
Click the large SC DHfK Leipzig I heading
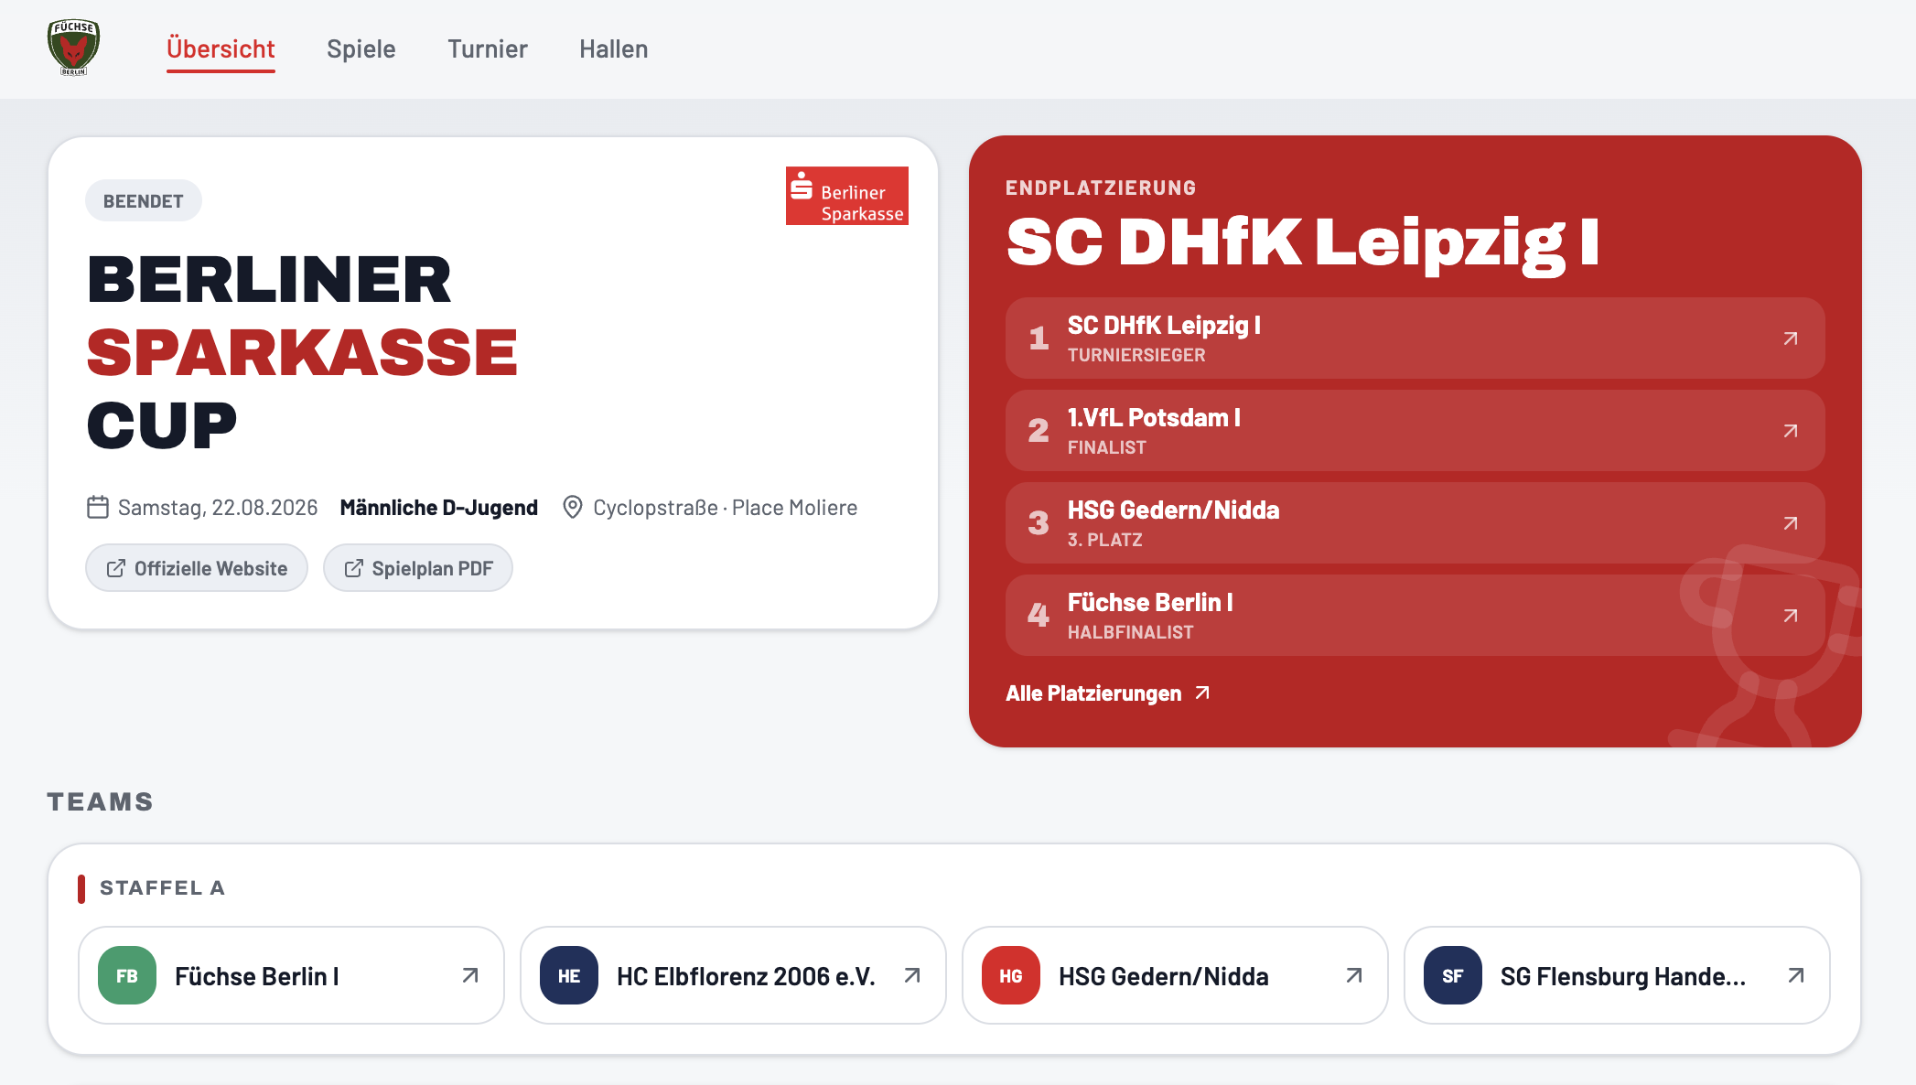coord(1303,242)
